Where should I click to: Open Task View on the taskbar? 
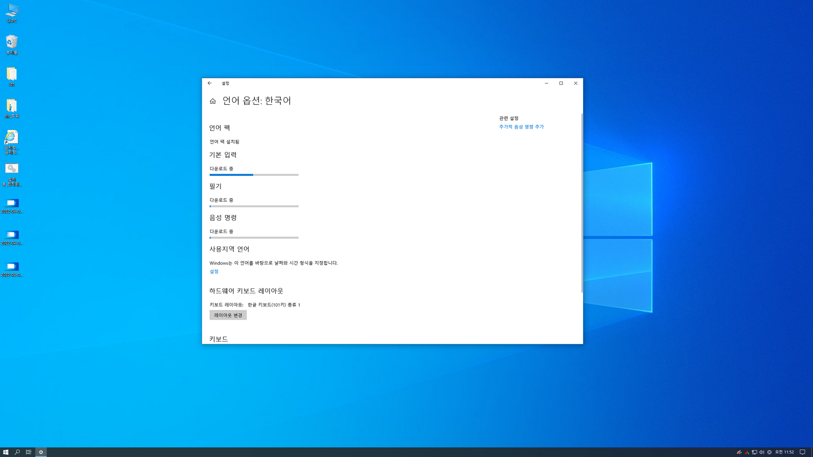(x=29, y=452)
